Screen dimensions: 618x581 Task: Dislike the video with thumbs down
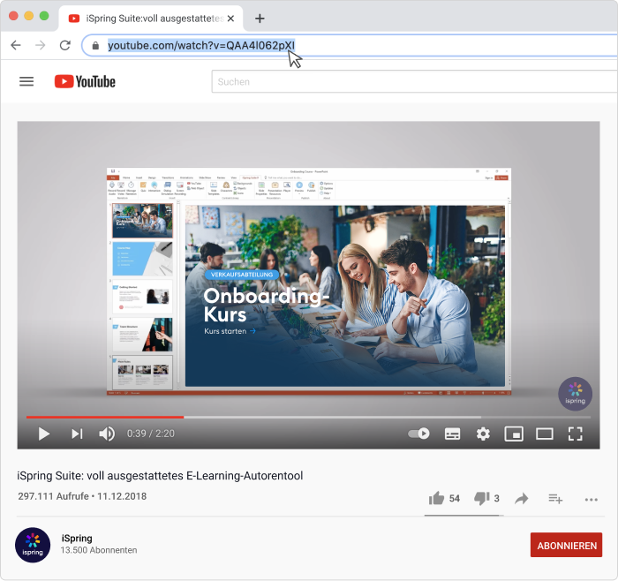click(482, 499)
